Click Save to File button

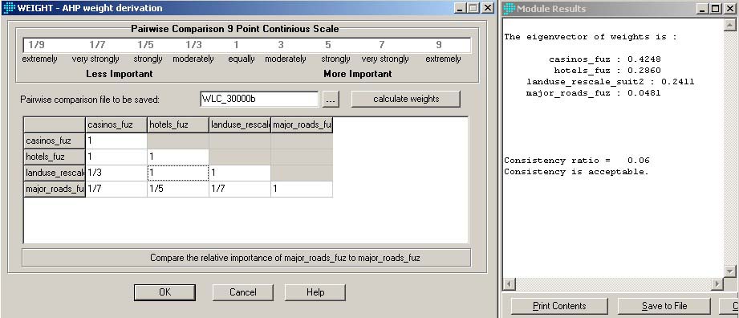tap(664, 306)
